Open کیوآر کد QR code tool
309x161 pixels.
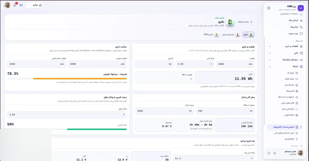[292, 73]
